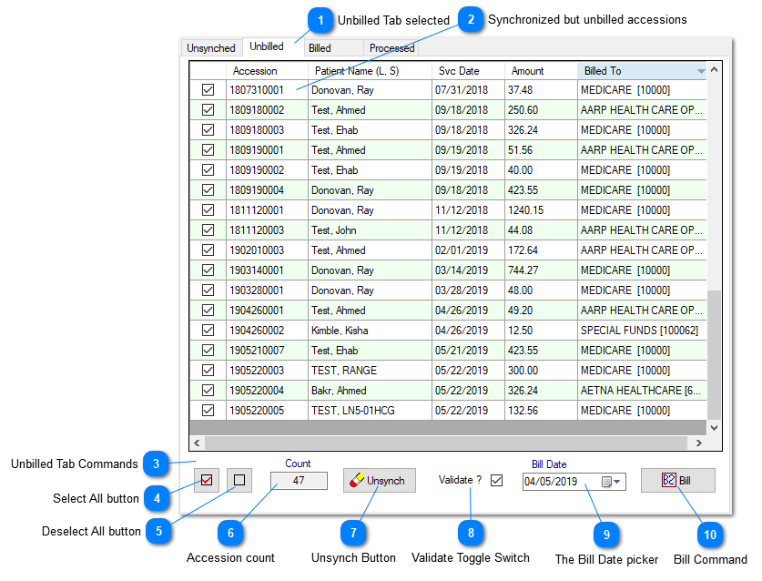Click the eraser icon inside the Unsynch button
762x581 pixels.
[x=357, y=480]
